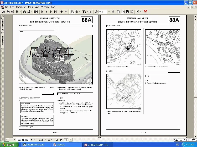The image size is (197, 147).
Task: Click the Print icon in toolbar
Action: [12, 12]
